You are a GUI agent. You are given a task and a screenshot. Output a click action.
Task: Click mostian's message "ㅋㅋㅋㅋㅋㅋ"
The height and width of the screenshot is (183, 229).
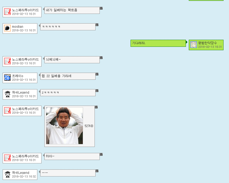51,27
